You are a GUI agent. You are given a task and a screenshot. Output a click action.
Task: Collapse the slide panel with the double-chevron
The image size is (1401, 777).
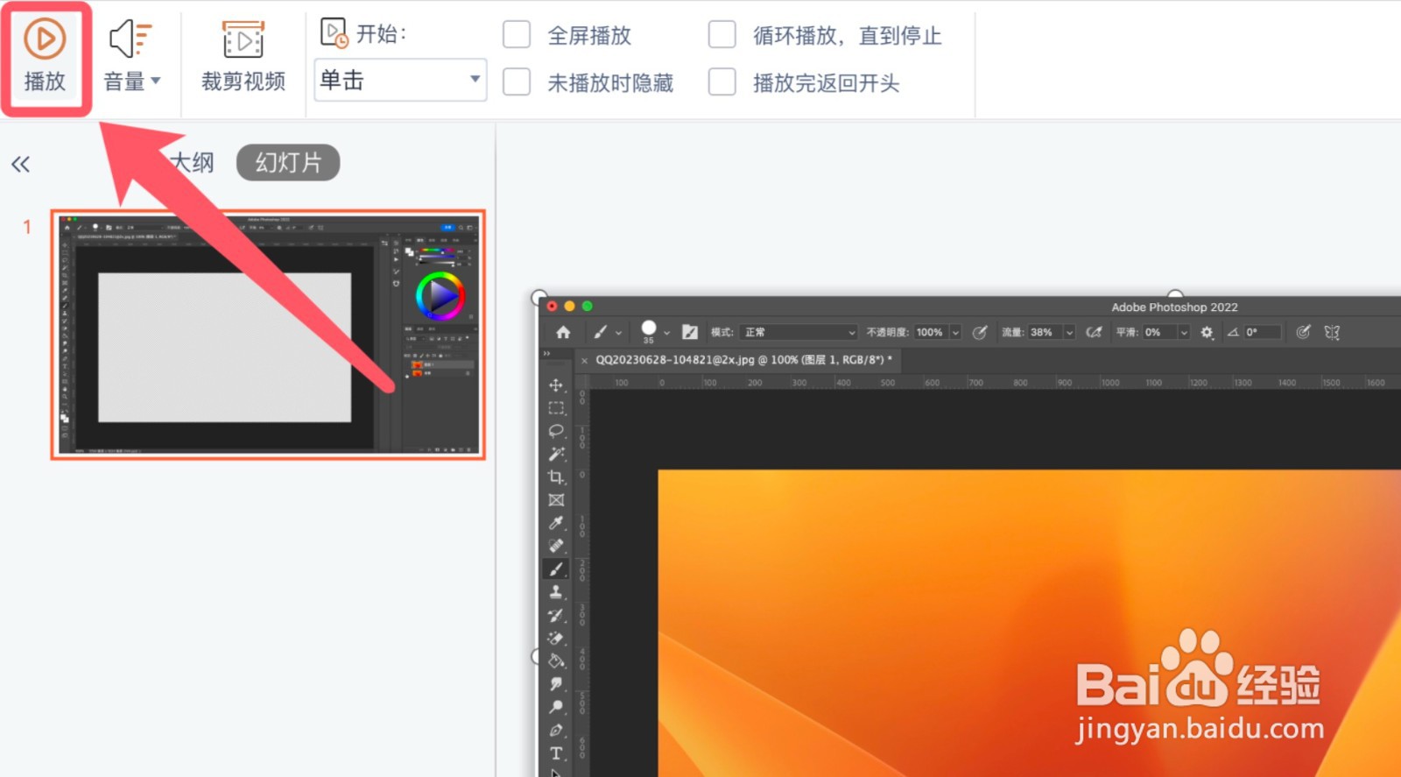pos(21,164)
